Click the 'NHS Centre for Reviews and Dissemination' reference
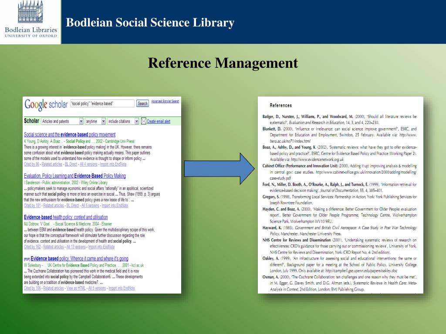The image size is (446, 334). point(339,246)
